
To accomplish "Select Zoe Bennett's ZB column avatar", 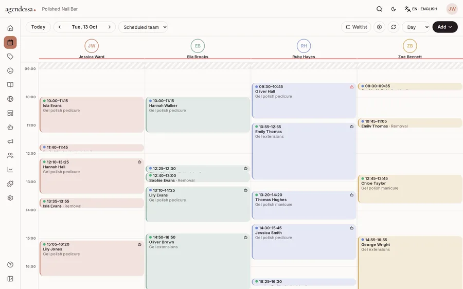I will pos(410,46).
